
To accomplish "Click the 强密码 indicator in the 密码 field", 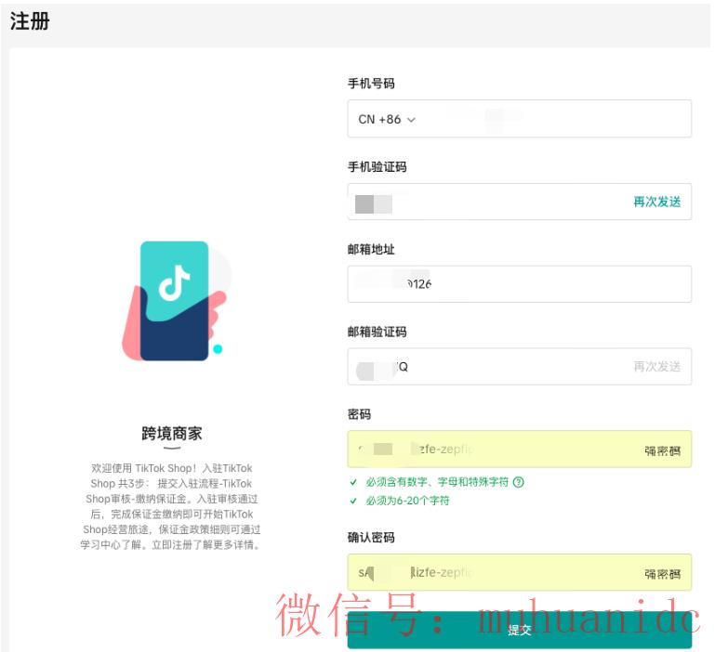I will click(x=663, y=451).
